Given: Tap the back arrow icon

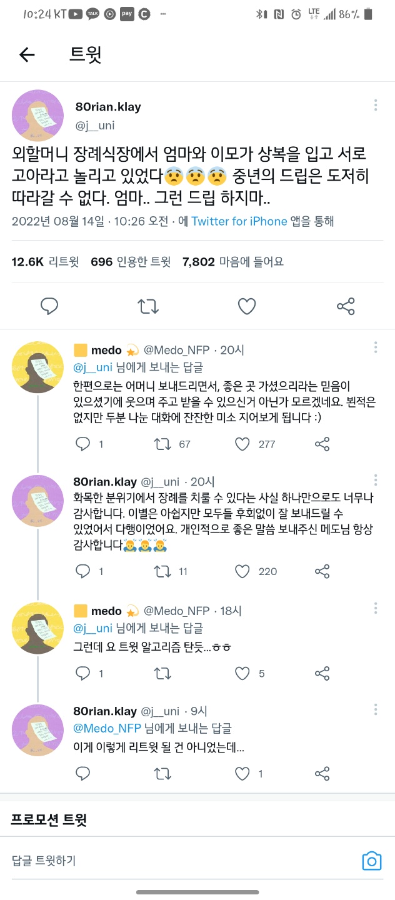Looking at the screenshot, I should (x=27, y=55).
